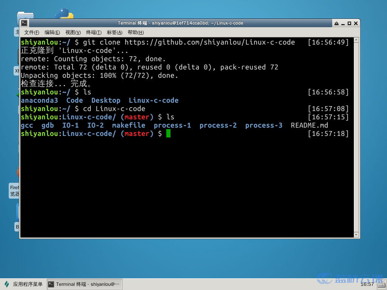Open the 应用程序菜单 applications menu
Image resolution: width=387 pixels, height=290 pixels.
[23, 284]
